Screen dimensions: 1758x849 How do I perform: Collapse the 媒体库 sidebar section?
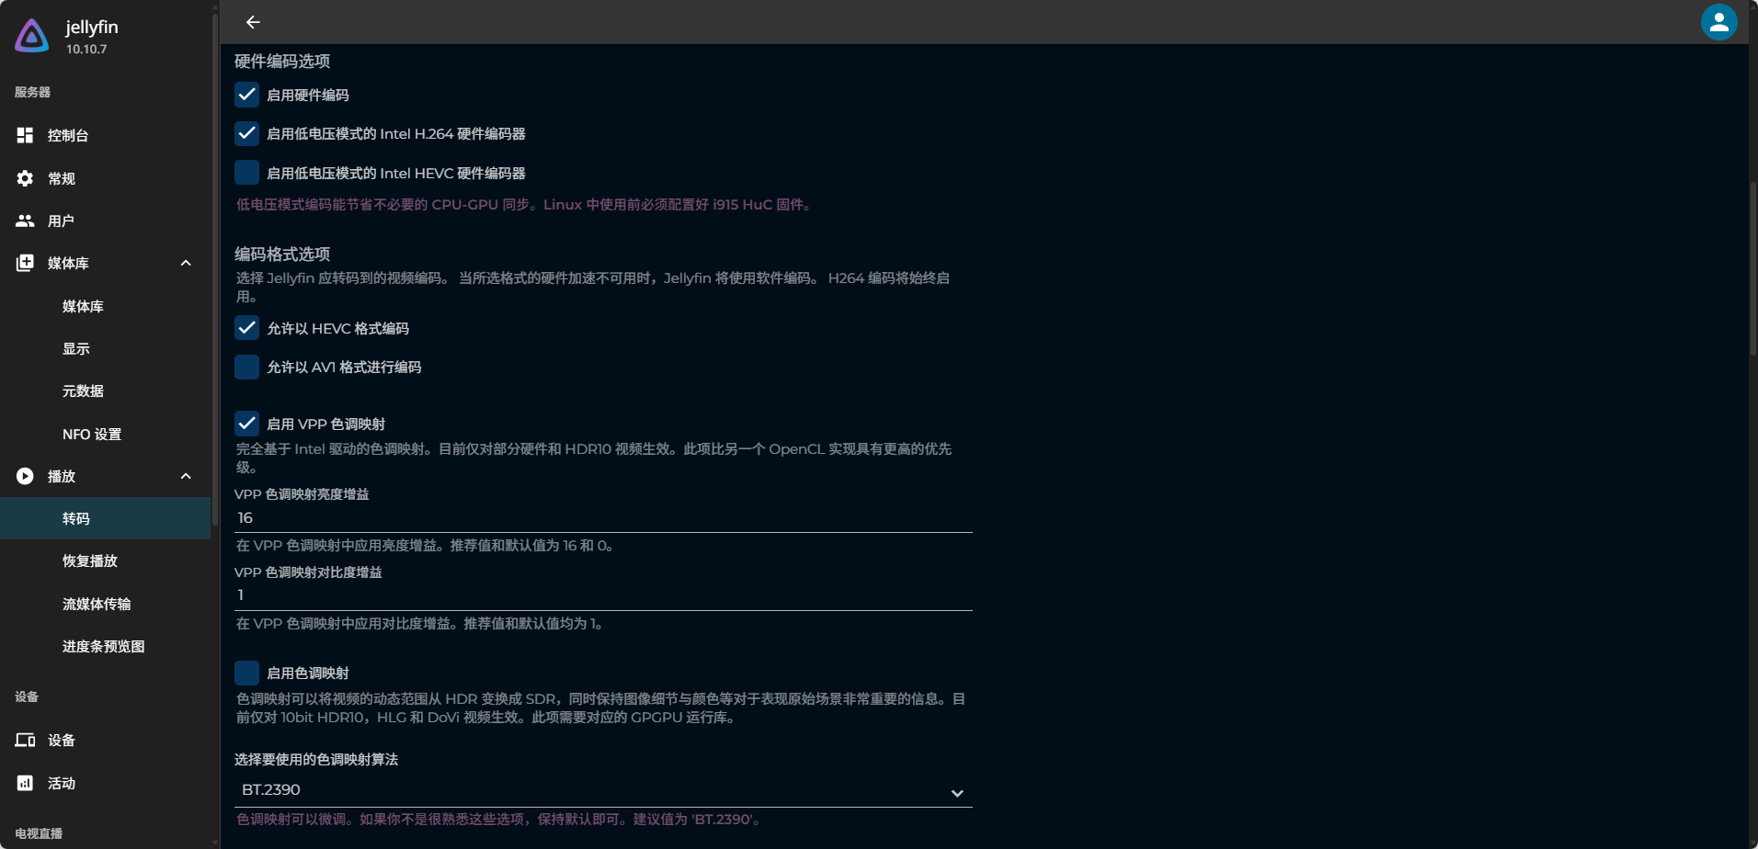186,264
